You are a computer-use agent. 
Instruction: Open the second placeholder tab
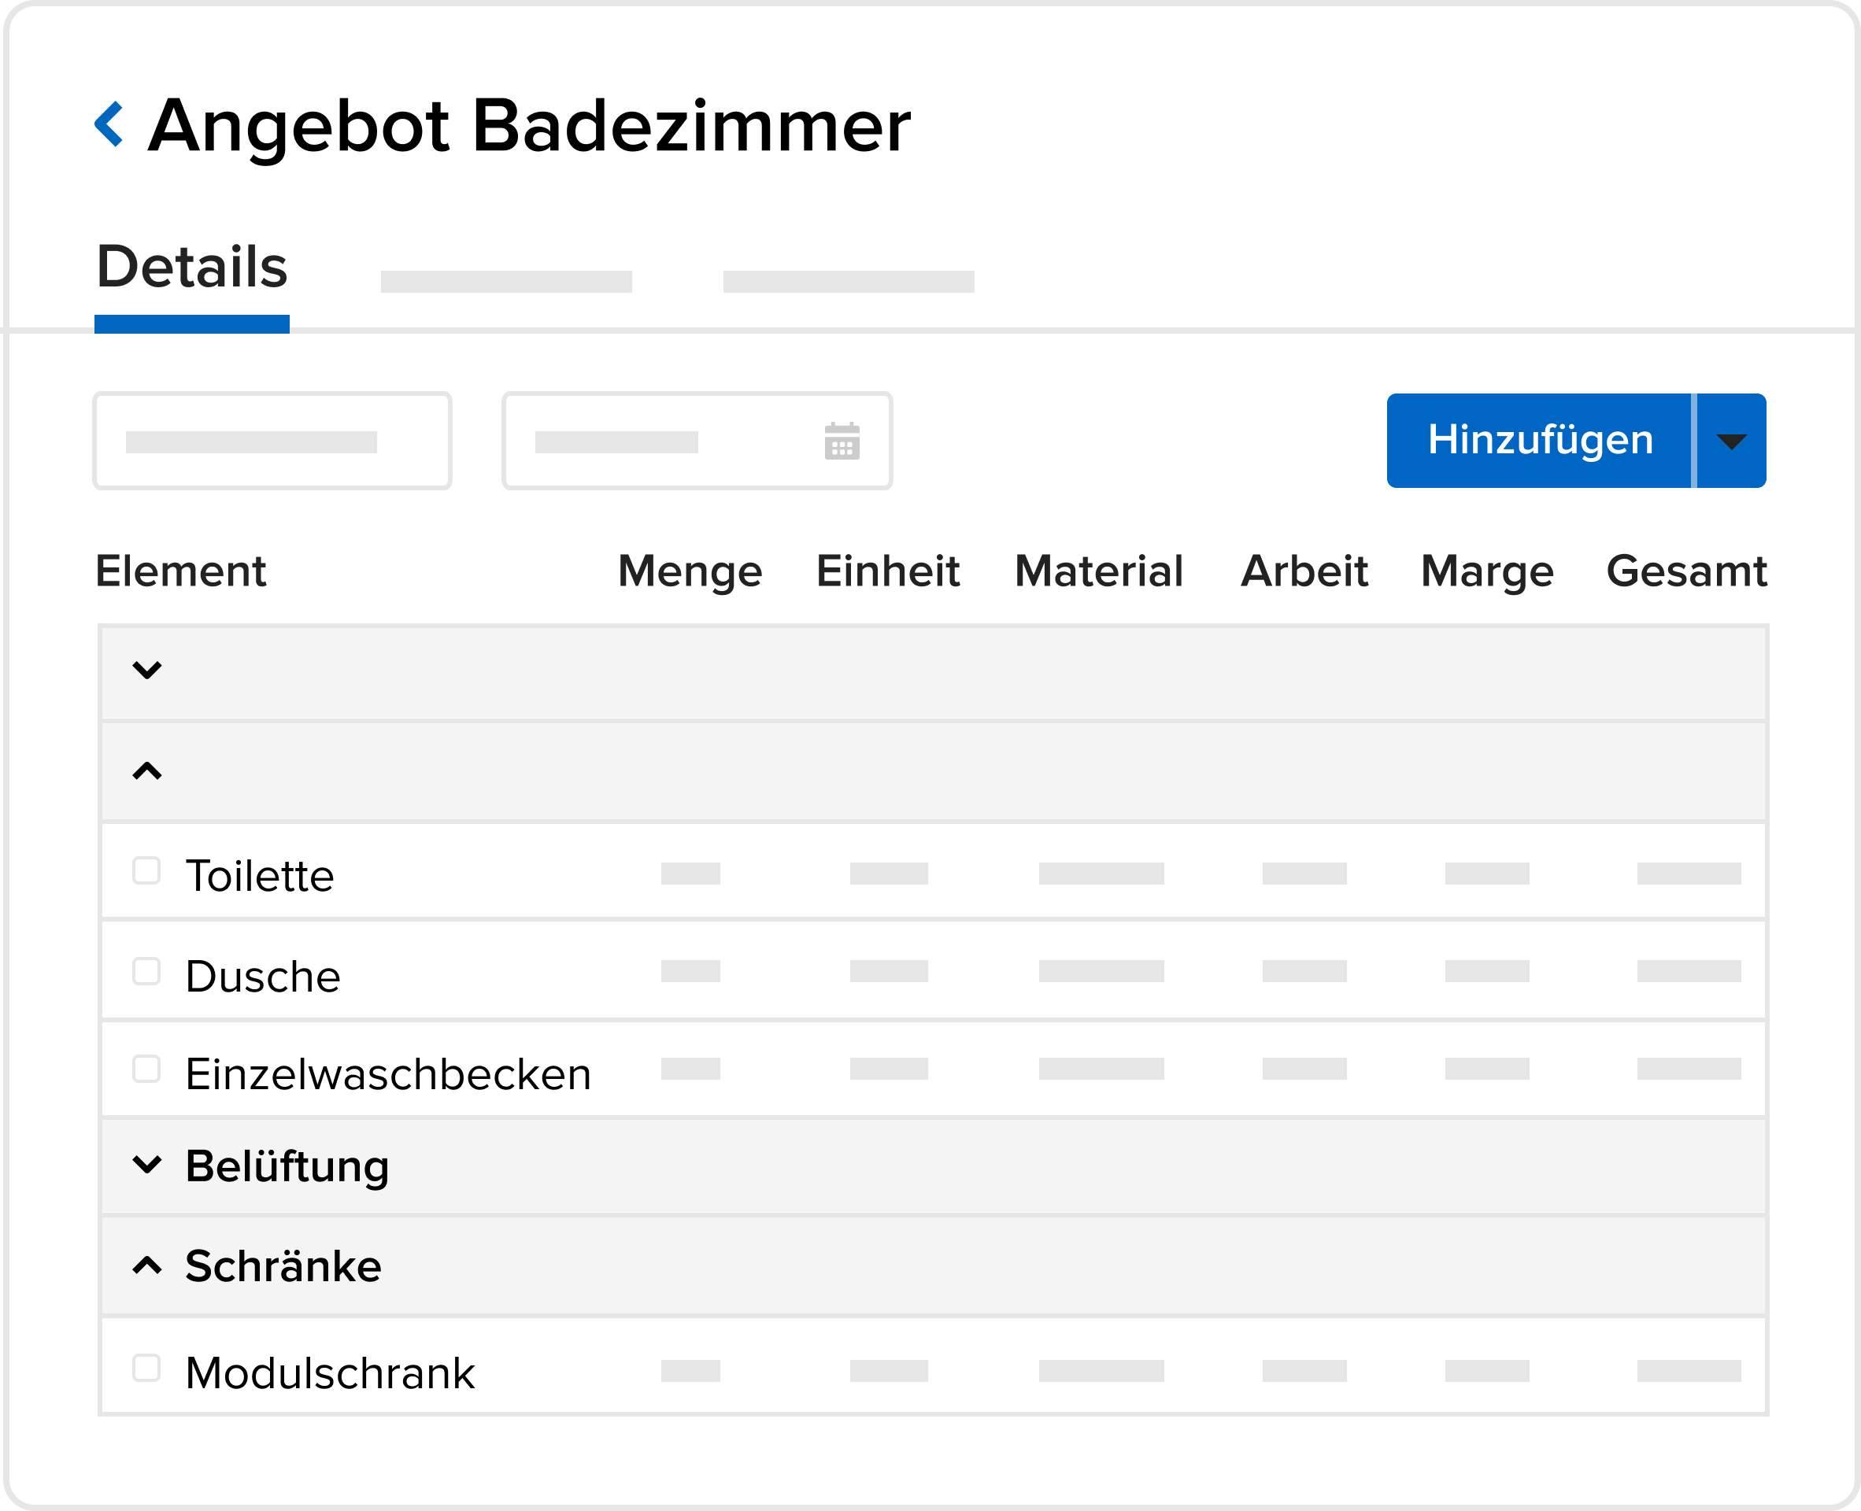click(505, 281)
